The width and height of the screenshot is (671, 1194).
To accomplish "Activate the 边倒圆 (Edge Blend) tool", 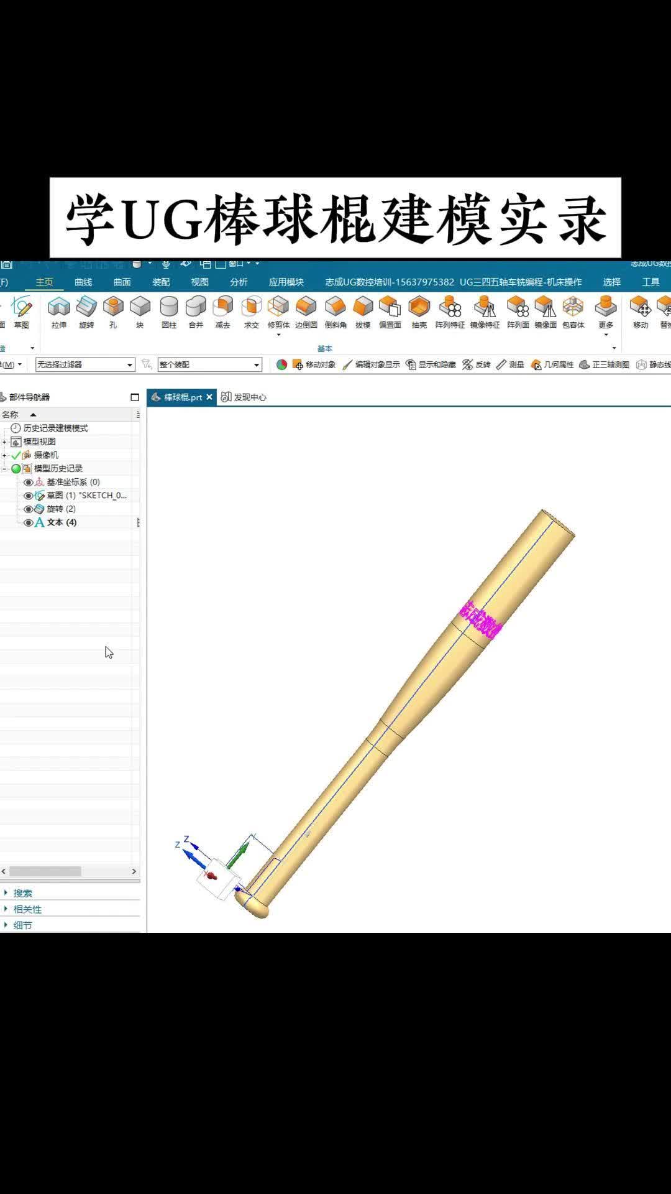I will click(306, 312).
